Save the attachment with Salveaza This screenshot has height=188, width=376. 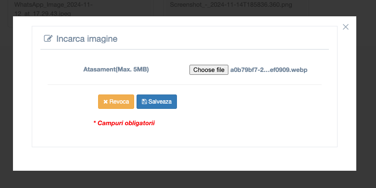[157, 102]
